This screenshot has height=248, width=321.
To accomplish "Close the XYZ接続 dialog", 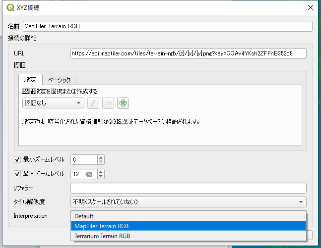I will pyautogui.click(x=311, y=7).
